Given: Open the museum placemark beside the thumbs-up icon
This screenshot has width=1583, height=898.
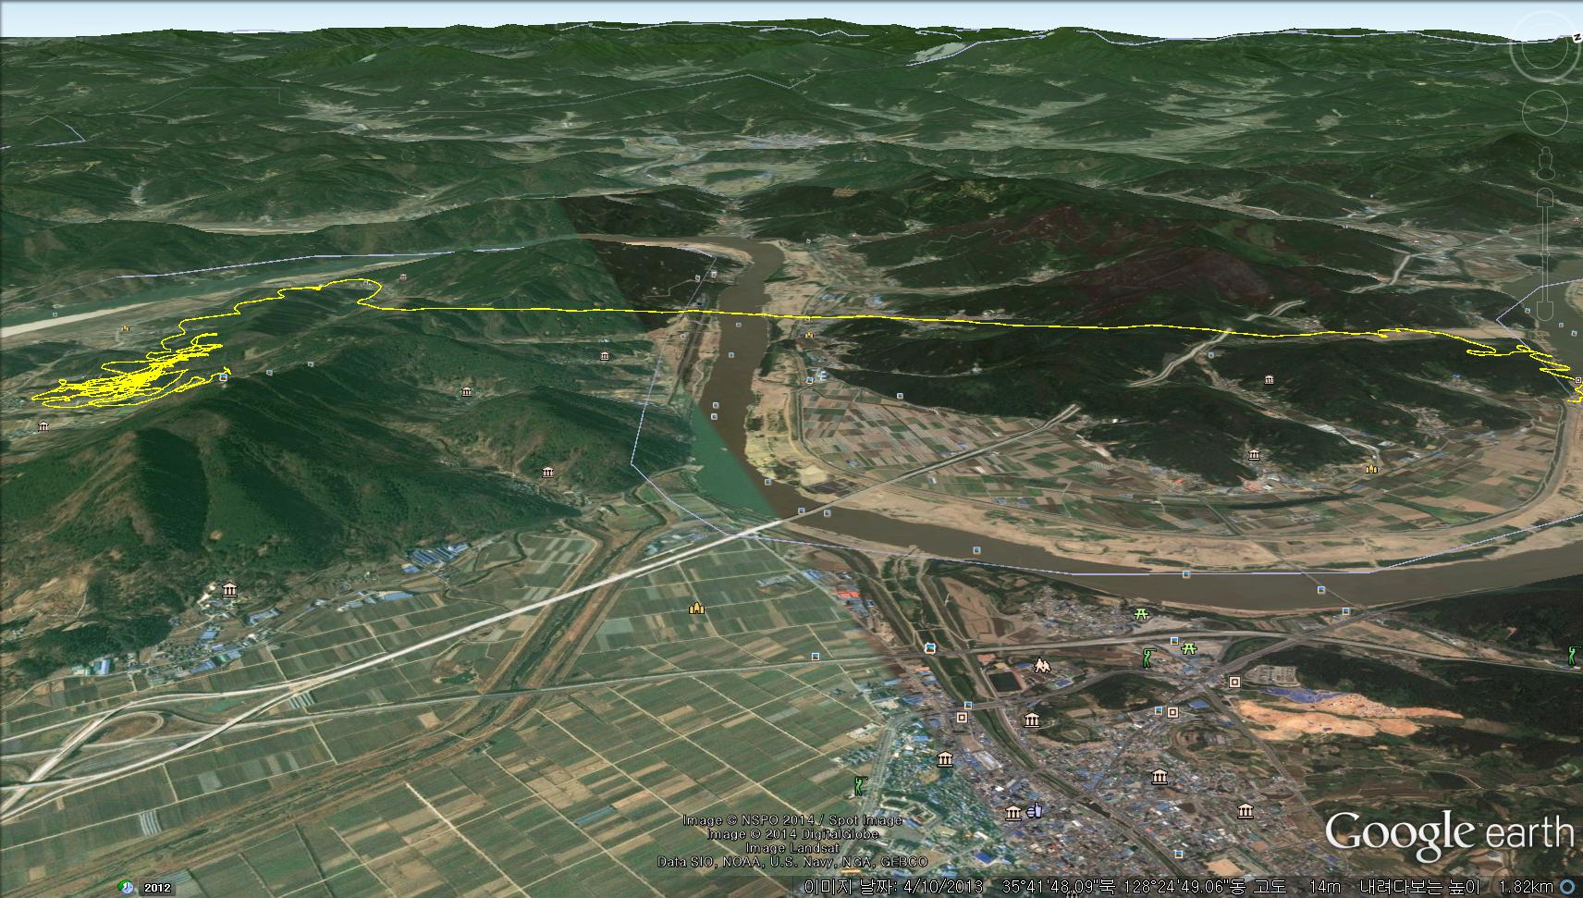Looking at the screenshot, I should coord(1012,812).
